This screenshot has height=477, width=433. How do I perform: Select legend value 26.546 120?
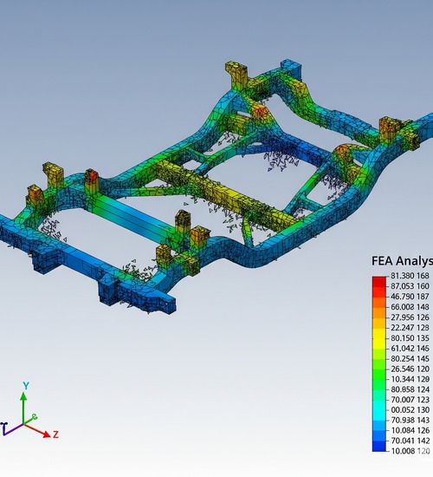pyautogui.click(x=410, y=369)
